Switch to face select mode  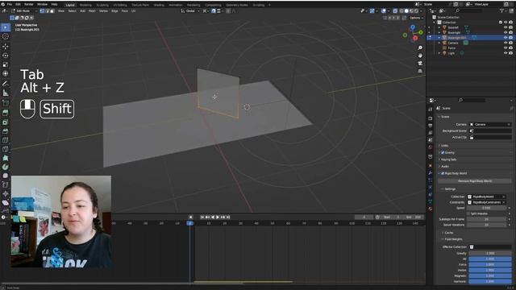click(52, 10)
